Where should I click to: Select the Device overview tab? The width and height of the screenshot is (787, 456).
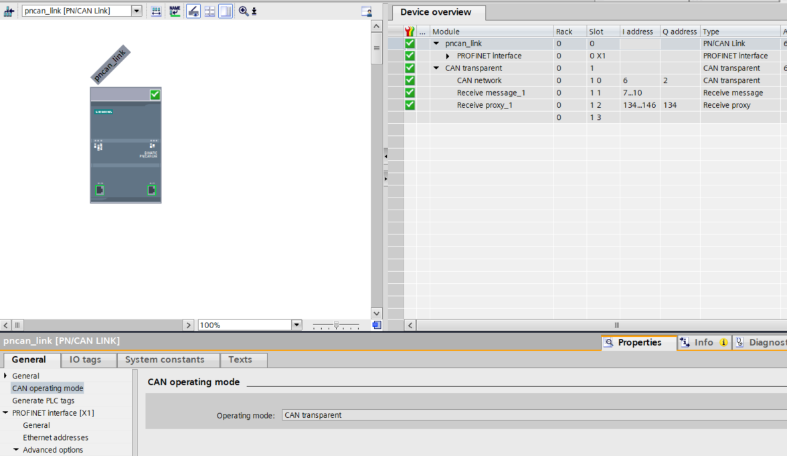tap(436, 12)
